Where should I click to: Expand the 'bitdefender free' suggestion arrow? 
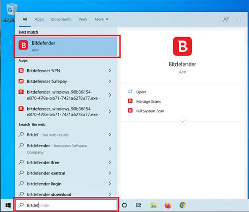pos(110,162)
